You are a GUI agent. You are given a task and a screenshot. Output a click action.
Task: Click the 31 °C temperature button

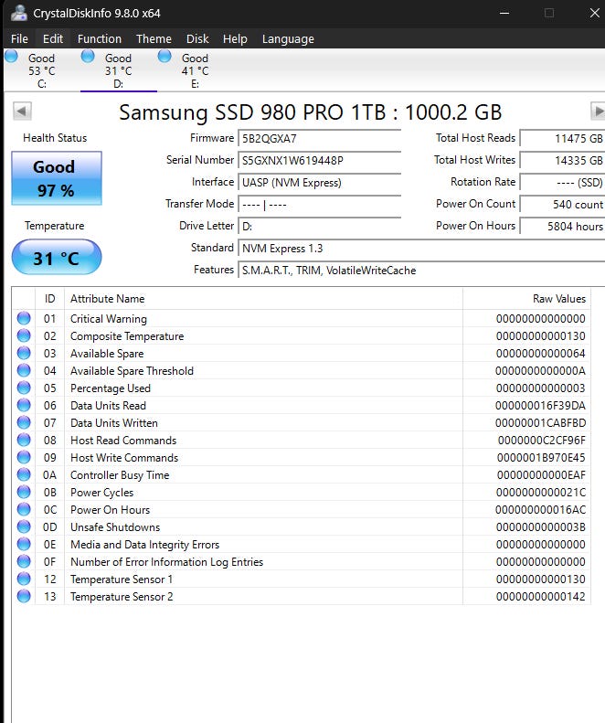[x=57, y=257]
